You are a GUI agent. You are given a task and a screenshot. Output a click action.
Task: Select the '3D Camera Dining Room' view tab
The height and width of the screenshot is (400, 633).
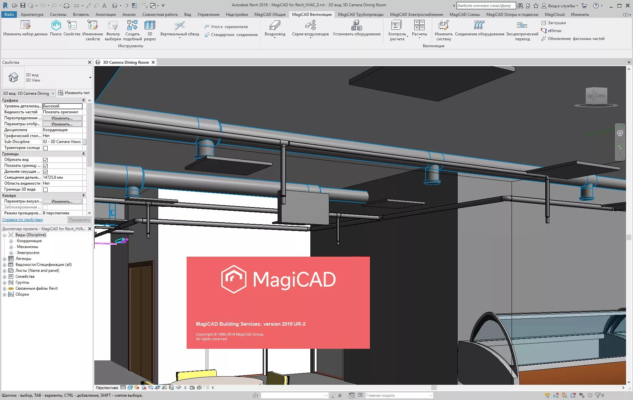tap(126, 62)
